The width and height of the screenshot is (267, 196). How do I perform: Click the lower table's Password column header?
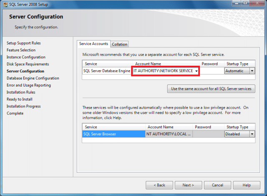coord(208,127)
